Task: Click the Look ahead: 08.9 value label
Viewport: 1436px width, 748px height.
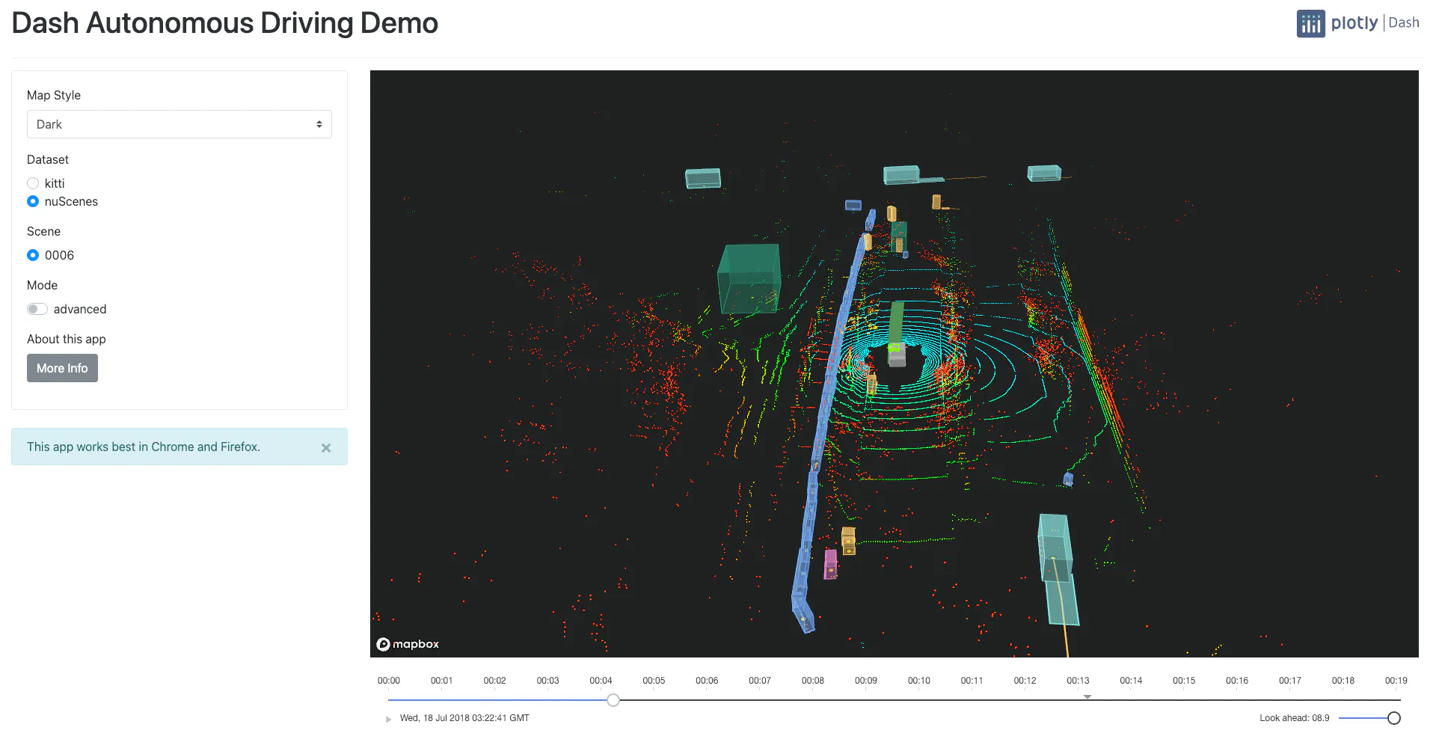Action: click(x=1295, y=718)
